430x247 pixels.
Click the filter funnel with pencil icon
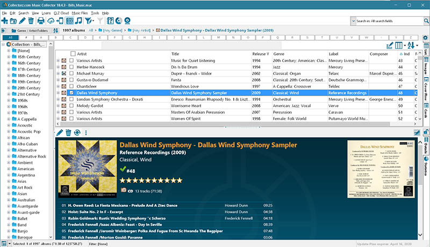(89, 21)
